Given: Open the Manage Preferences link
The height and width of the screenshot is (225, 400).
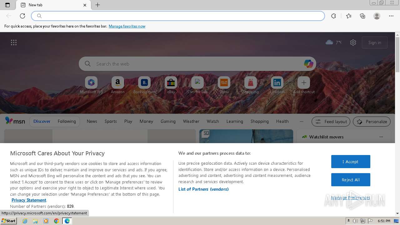Looking at the screenshot, I should (x=351, y=197).
